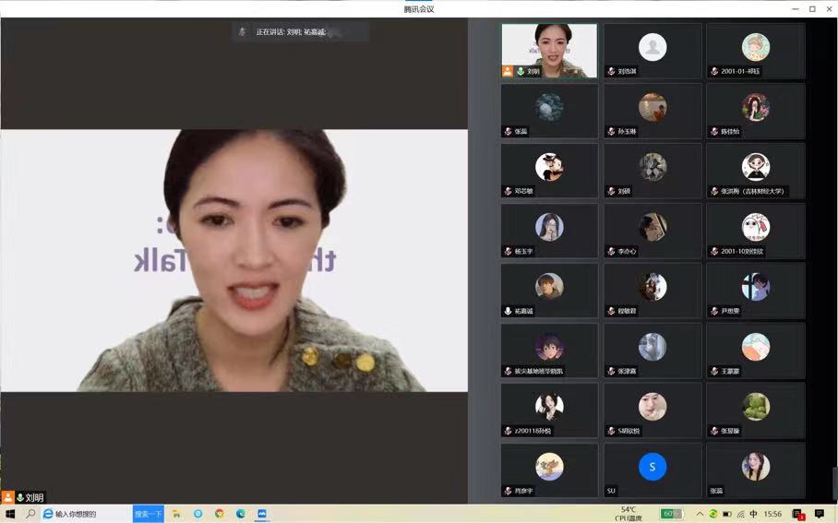Expand the hidden system tray icons
The image size is (838, 523).
(x=700, y=514)
